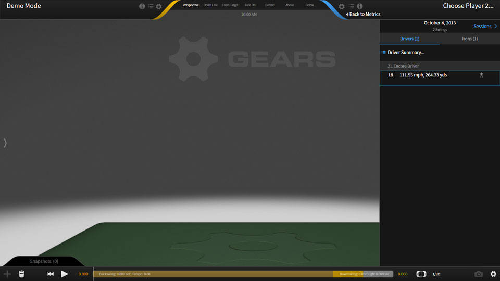
Task: Open Player 2 list icon
Action: coord(351,6)
